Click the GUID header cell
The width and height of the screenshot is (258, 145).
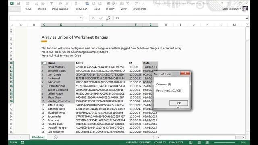pyautogui.click(x=102, y=63)
